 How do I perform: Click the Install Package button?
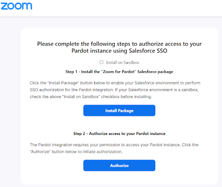(119, 111)
